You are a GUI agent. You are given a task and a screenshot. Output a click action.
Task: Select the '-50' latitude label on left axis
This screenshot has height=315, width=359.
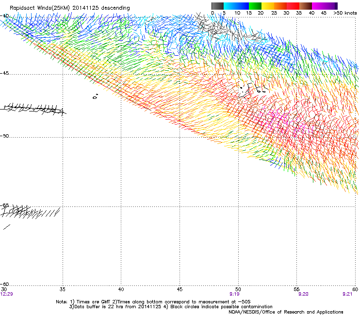[x=4, y=136]
